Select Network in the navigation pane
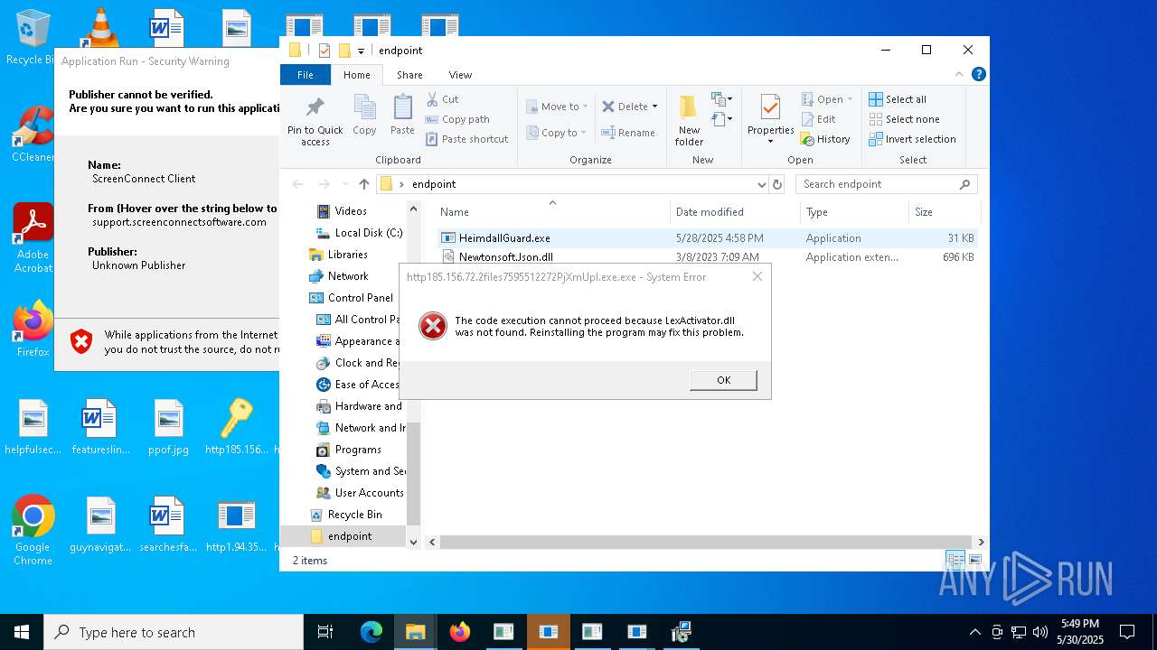 pyautogui.click(x=348, y=276)
